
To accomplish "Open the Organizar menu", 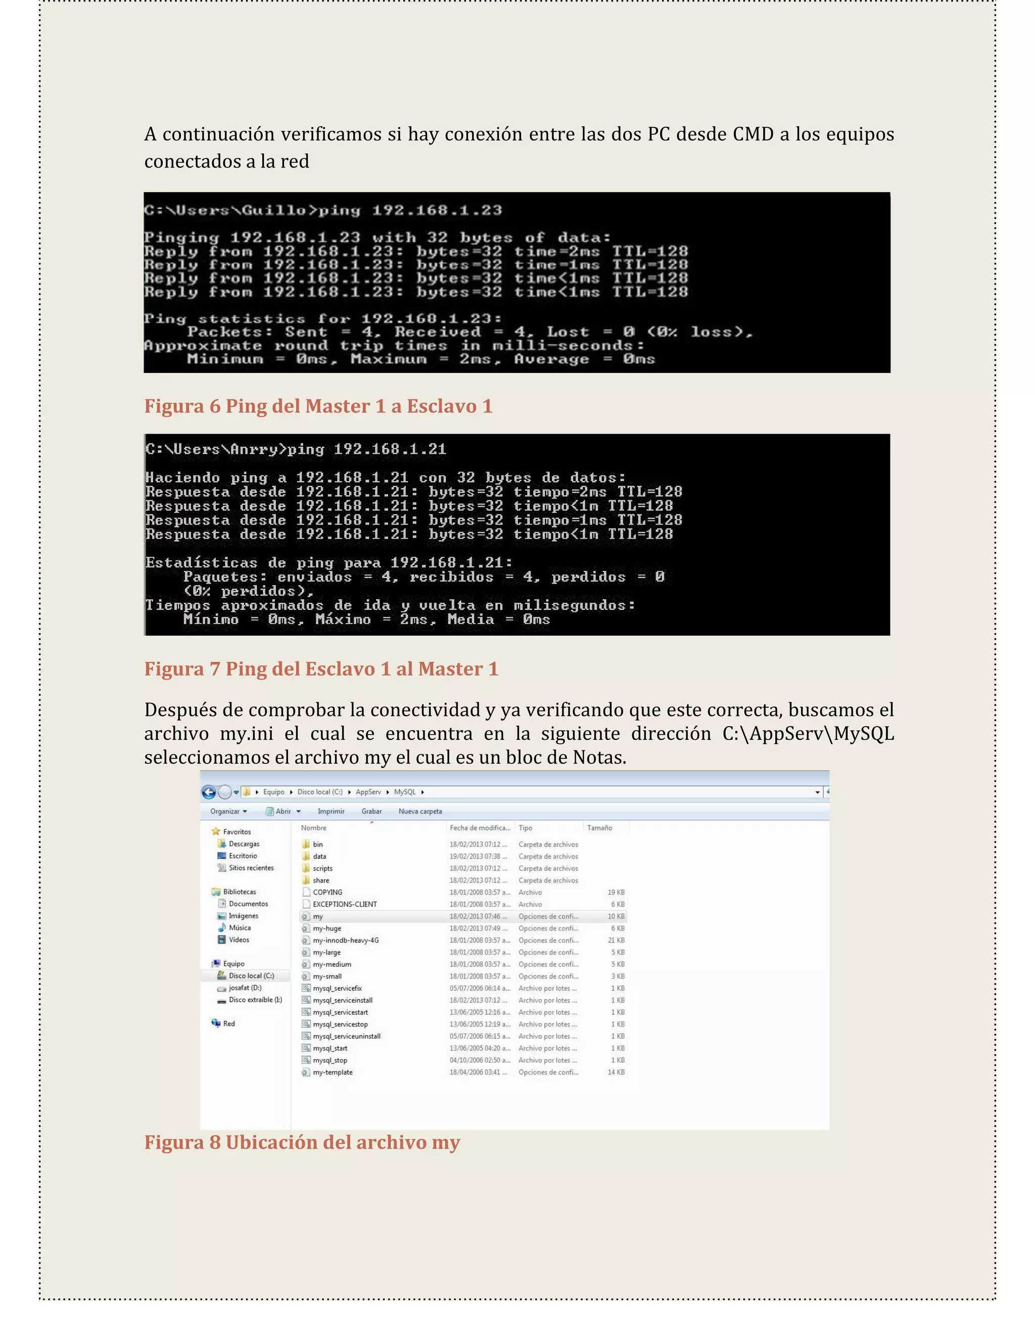I will point(228,811).
